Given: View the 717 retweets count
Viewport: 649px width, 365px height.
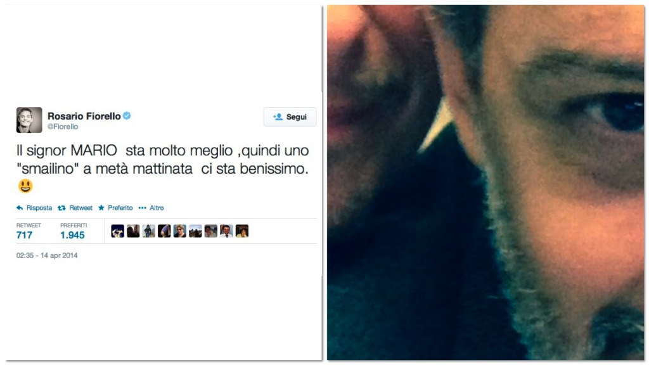Looking at the screenshot, I should tap(24, 235).
